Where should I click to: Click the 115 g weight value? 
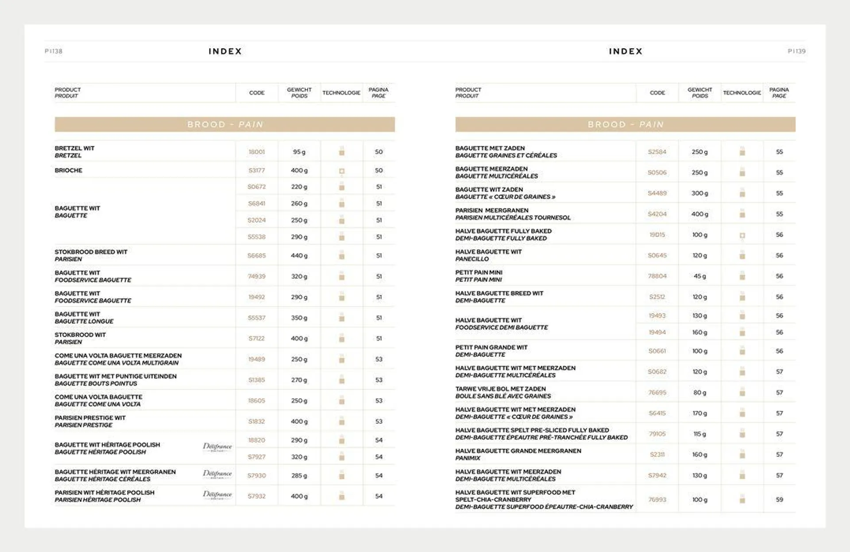tap(700, 434)
